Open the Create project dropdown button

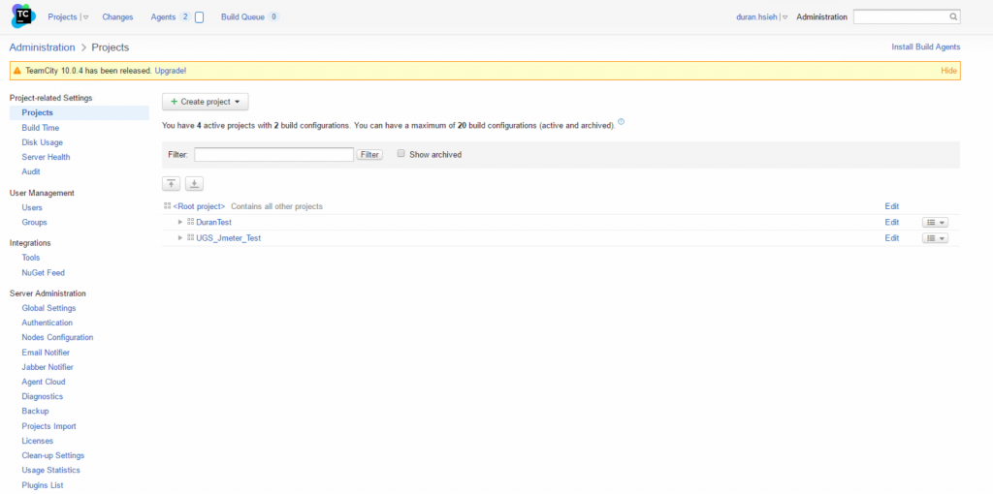206,101
